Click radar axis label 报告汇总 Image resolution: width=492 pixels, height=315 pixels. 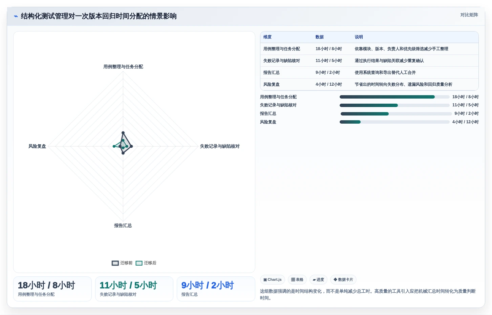pos(123,226)
